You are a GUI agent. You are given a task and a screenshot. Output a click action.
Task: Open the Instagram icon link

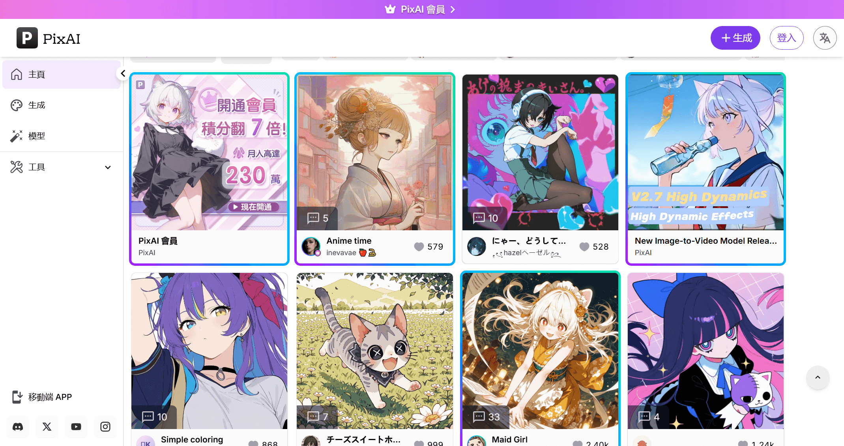point(105,427)
